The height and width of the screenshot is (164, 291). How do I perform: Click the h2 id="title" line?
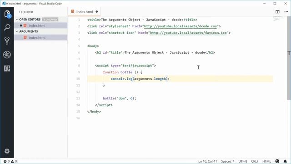155,52
